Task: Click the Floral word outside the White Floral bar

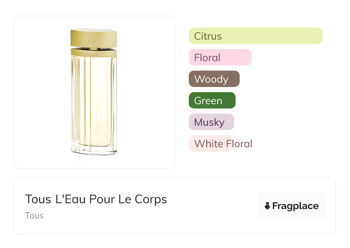Action: point(243,144)
